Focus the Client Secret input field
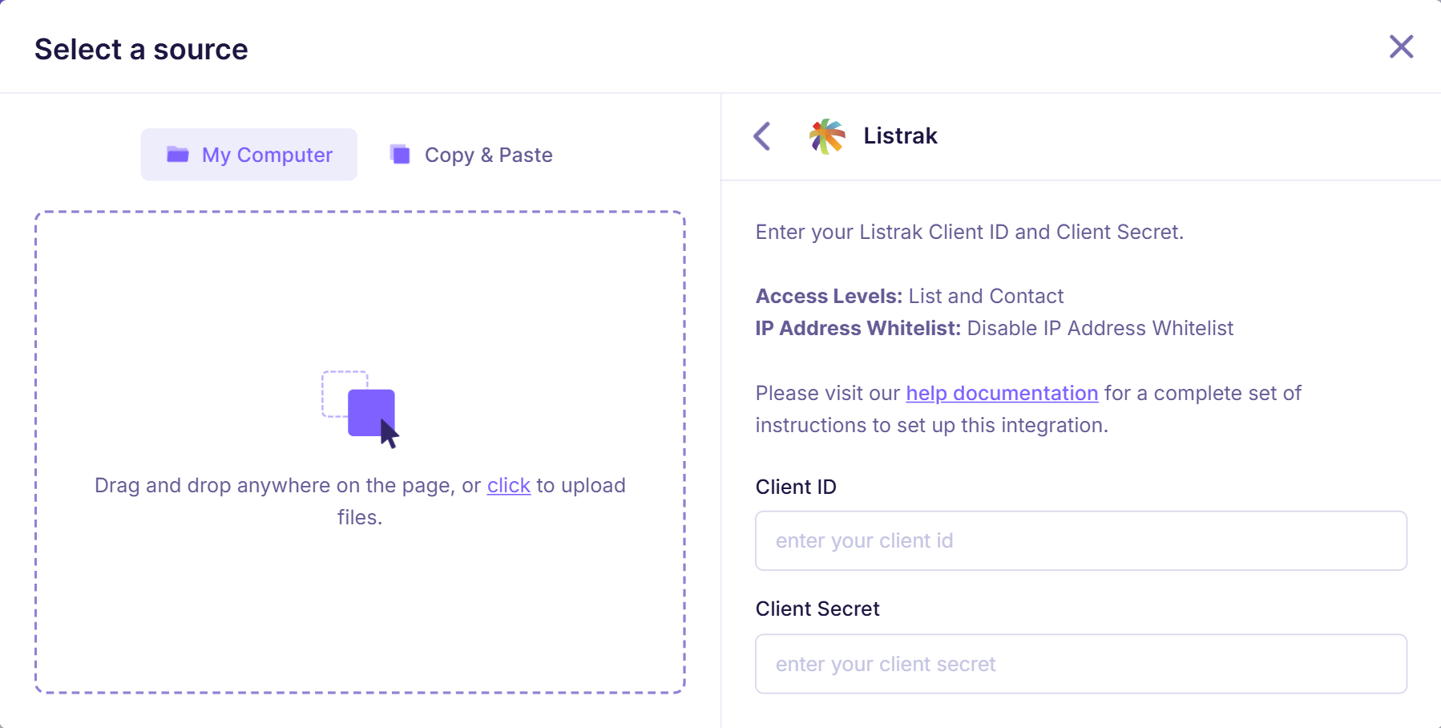This screenshot has height=728, width=1441. 1081,664
